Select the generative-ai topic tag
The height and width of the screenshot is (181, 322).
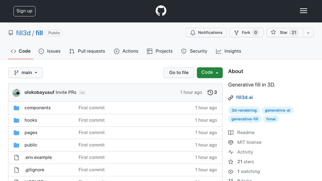277,110
